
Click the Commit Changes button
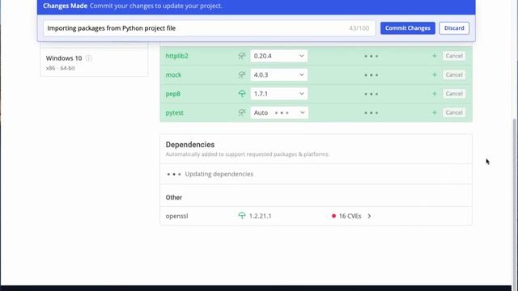point(408,28)
